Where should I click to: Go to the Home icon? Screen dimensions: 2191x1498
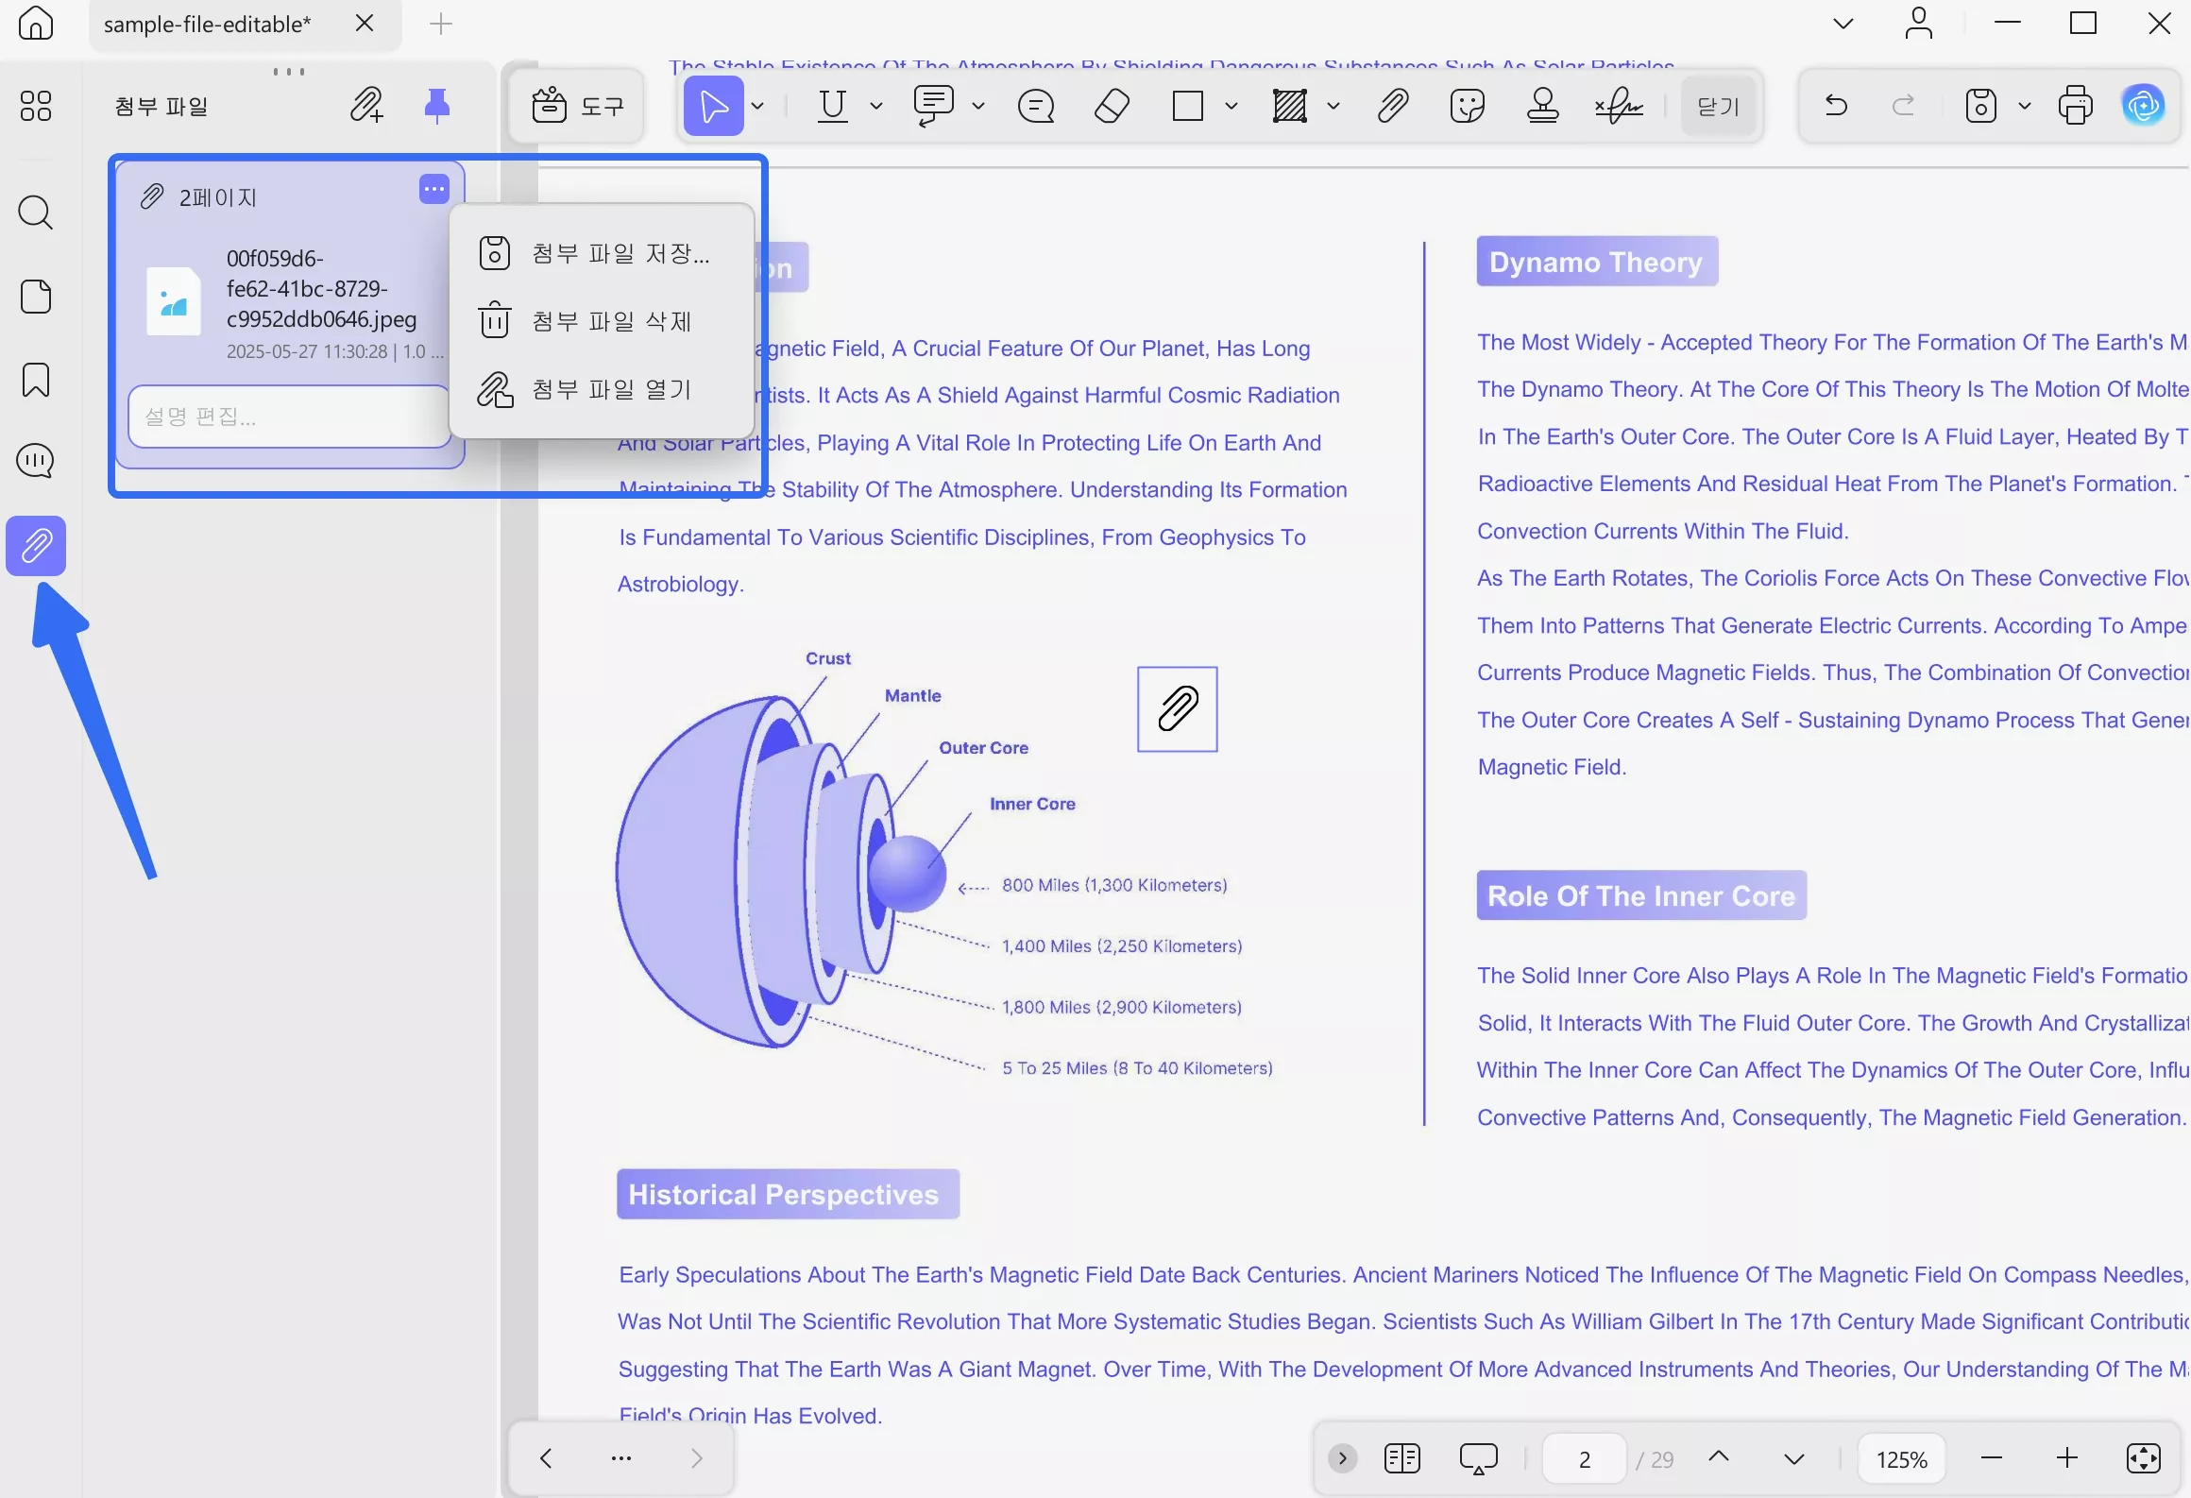pos(36,23)
